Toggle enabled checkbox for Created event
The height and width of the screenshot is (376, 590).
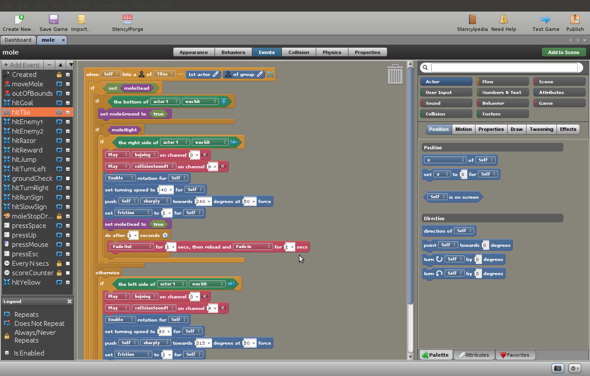(x=68, y=75)
